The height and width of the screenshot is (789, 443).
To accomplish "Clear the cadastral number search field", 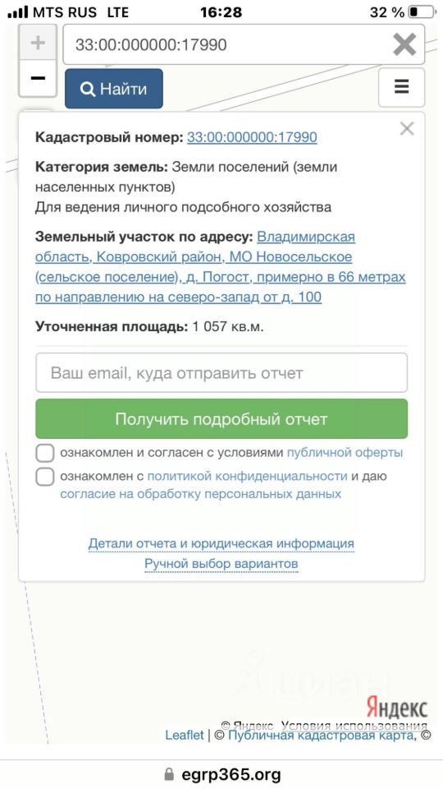I will point(404,45).
